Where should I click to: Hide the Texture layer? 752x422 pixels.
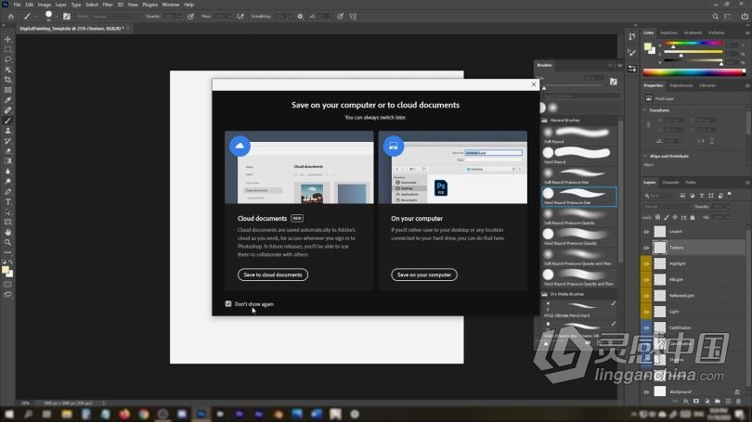(646, 248)
